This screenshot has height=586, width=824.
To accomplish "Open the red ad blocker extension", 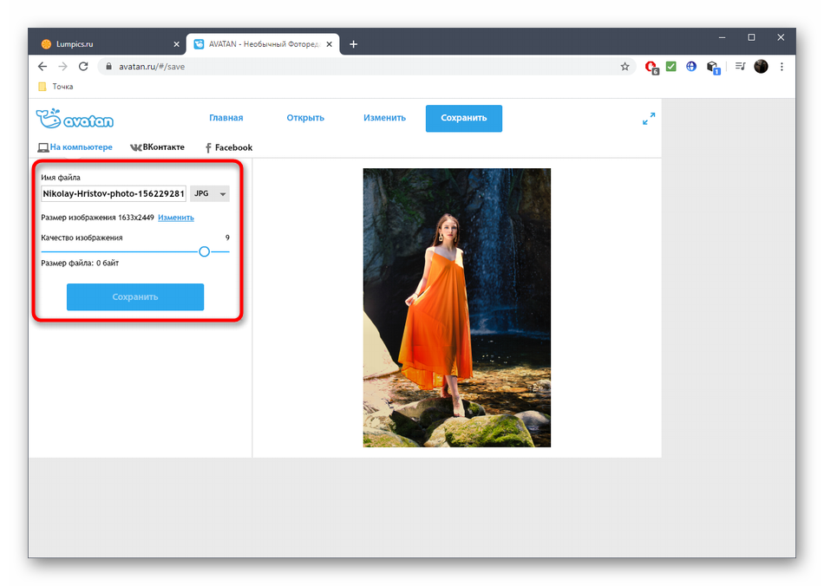I will 651,67.
